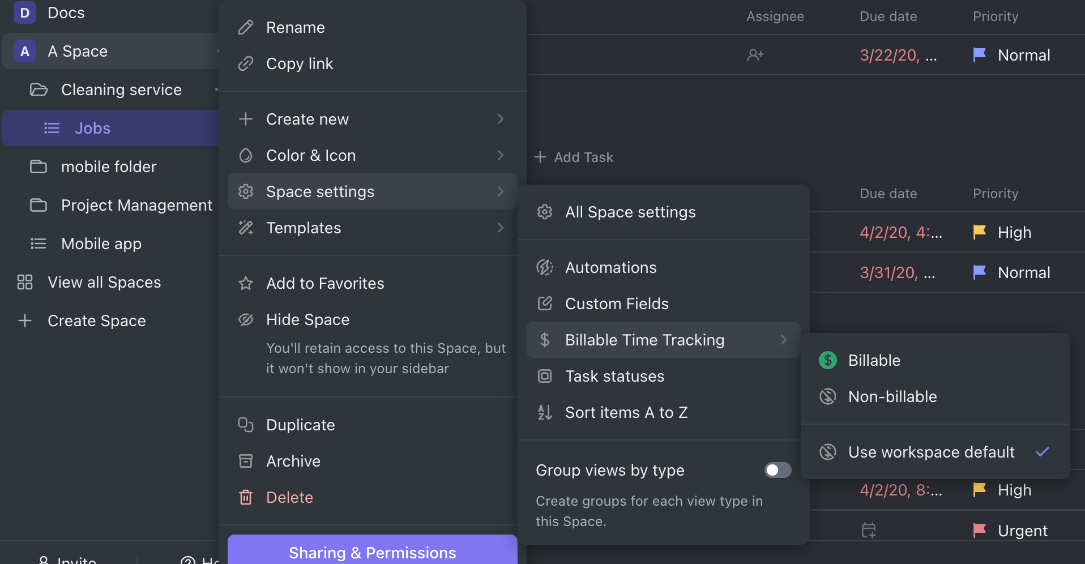Click the Color & Icon droplet icon
The height and width of the screenshot is (564, 1085).
pyautogui.click(x=246, y=155)
